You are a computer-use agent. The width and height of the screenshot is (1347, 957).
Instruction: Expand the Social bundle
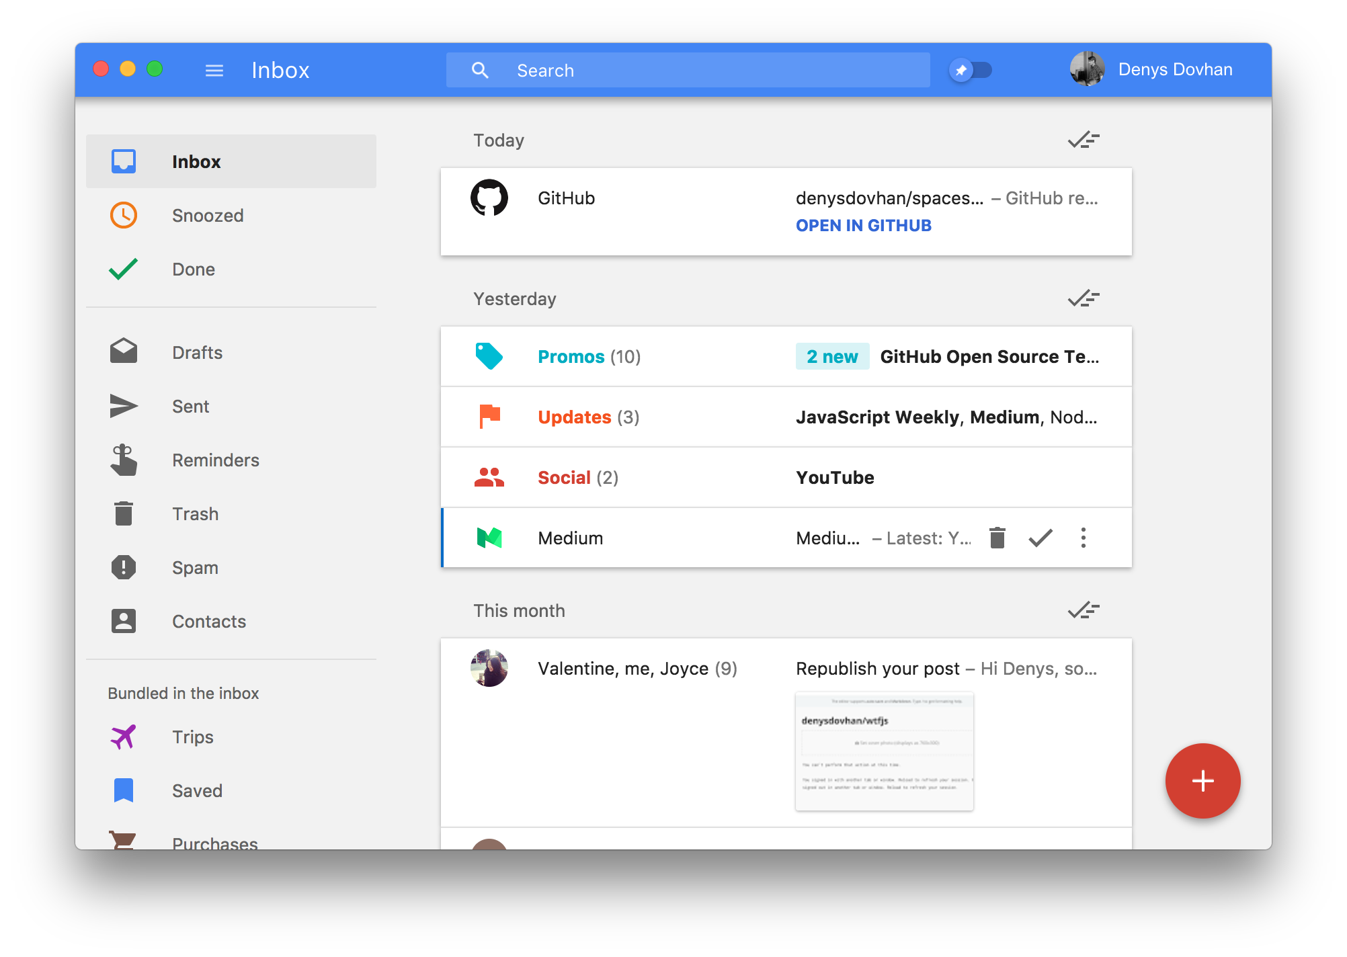pyautogui.click(x=577, y=478)
